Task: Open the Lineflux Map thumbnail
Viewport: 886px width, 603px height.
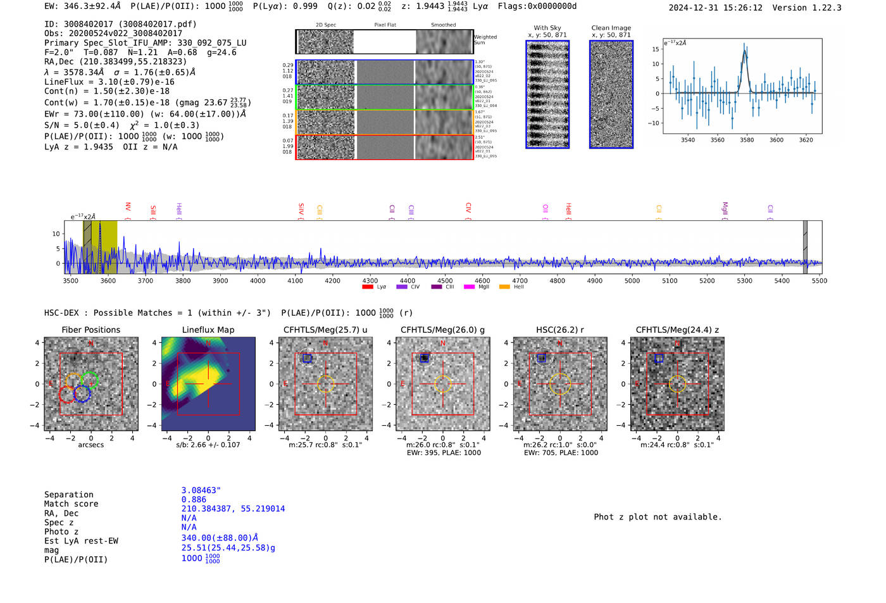Action: [208, 384]
